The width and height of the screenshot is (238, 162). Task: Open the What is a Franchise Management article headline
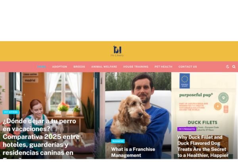point(133,152)
